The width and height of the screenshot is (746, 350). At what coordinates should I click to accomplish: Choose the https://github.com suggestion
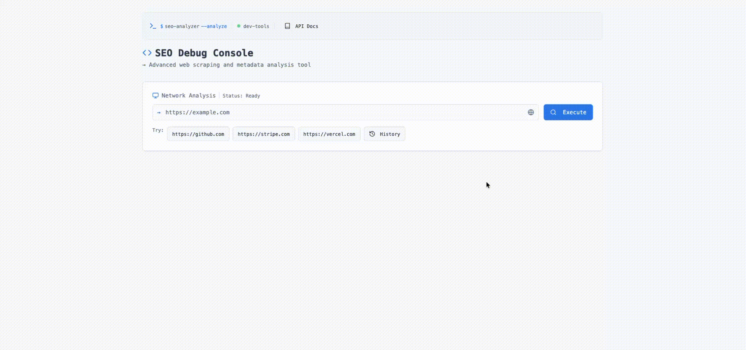tap(198, 134)
